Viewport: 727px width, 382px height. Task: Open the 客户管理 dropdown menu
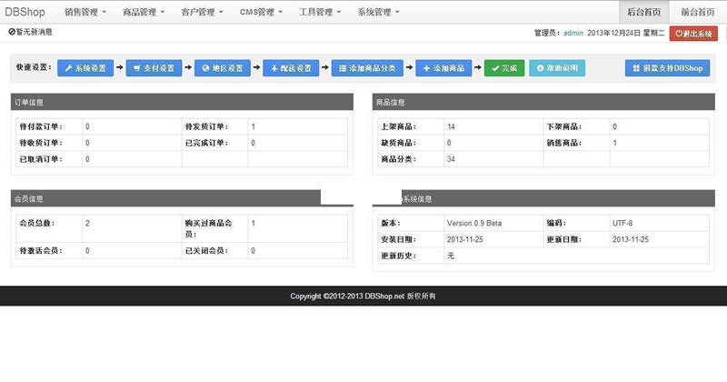click(203, 12)
